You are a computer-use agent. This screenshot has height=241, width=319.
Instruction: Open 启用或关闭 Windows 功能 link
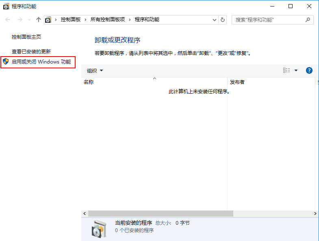tap(41, 61)
